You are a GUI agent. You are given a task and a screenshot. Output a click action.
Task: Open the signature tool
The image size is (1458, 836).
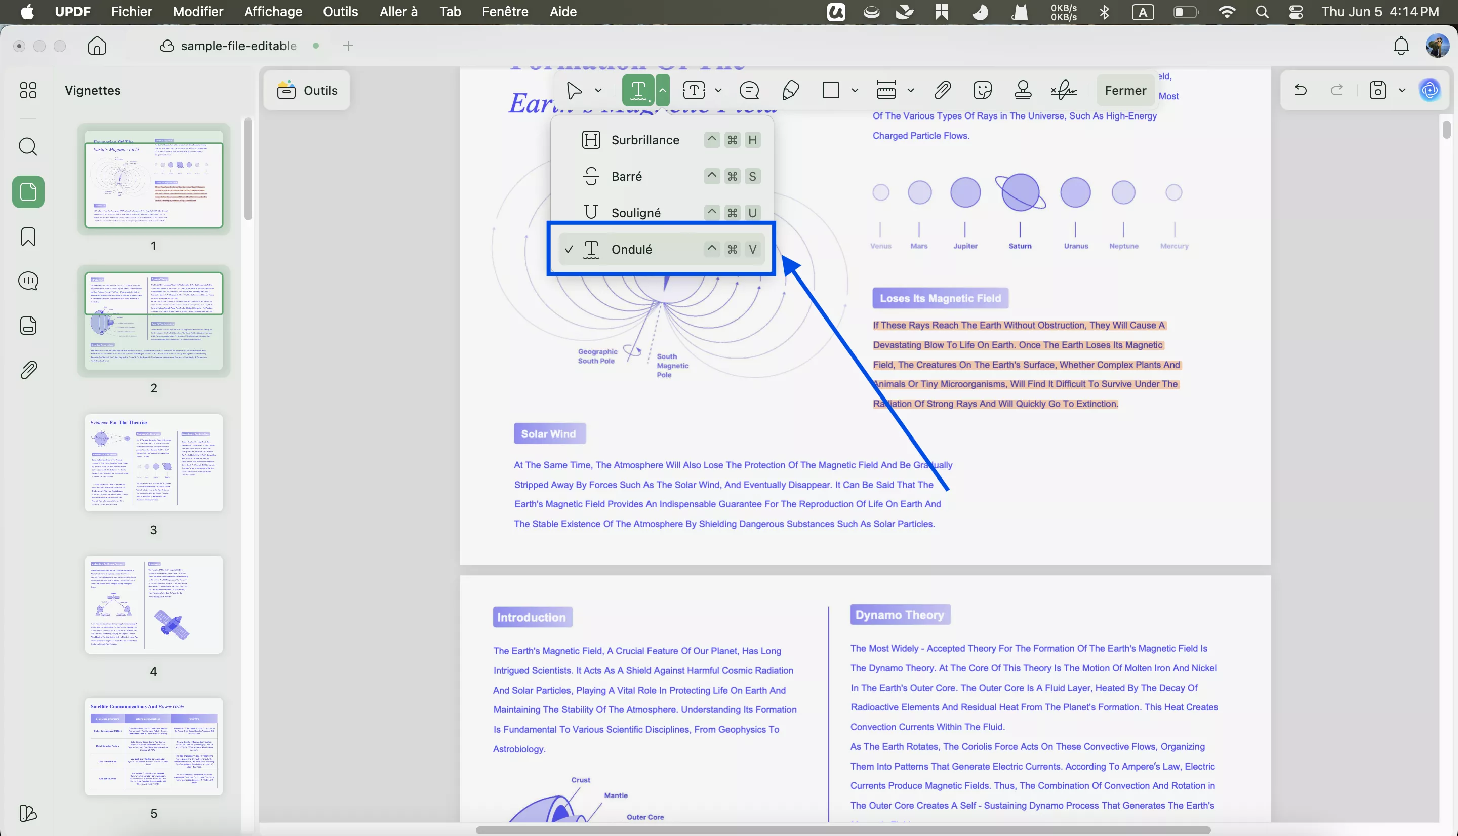[x=1064, y=90]
